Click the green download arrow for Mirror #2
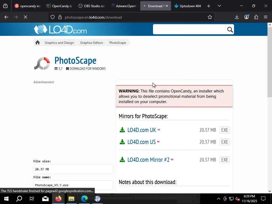 122,160
